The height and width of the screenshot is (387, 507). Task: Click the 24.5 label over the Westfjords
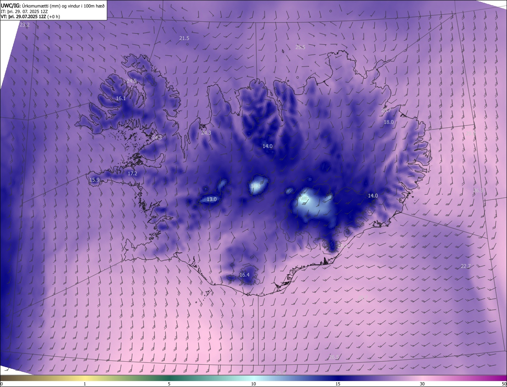(132, 81)
